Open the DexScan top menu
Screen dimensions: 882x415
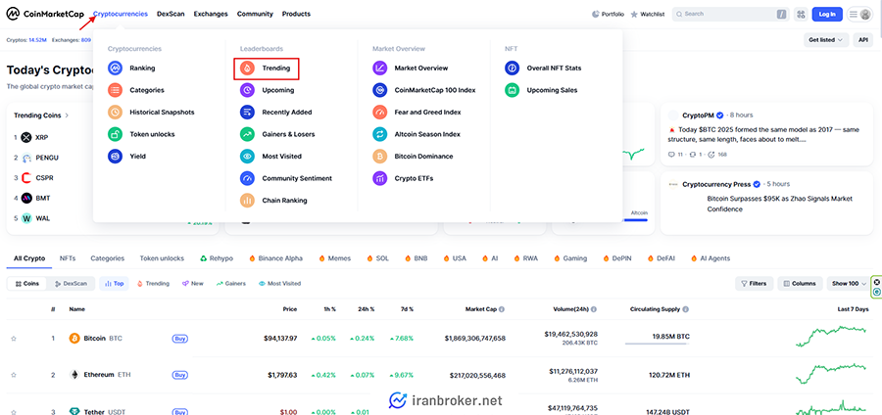(x=171, y=14)
